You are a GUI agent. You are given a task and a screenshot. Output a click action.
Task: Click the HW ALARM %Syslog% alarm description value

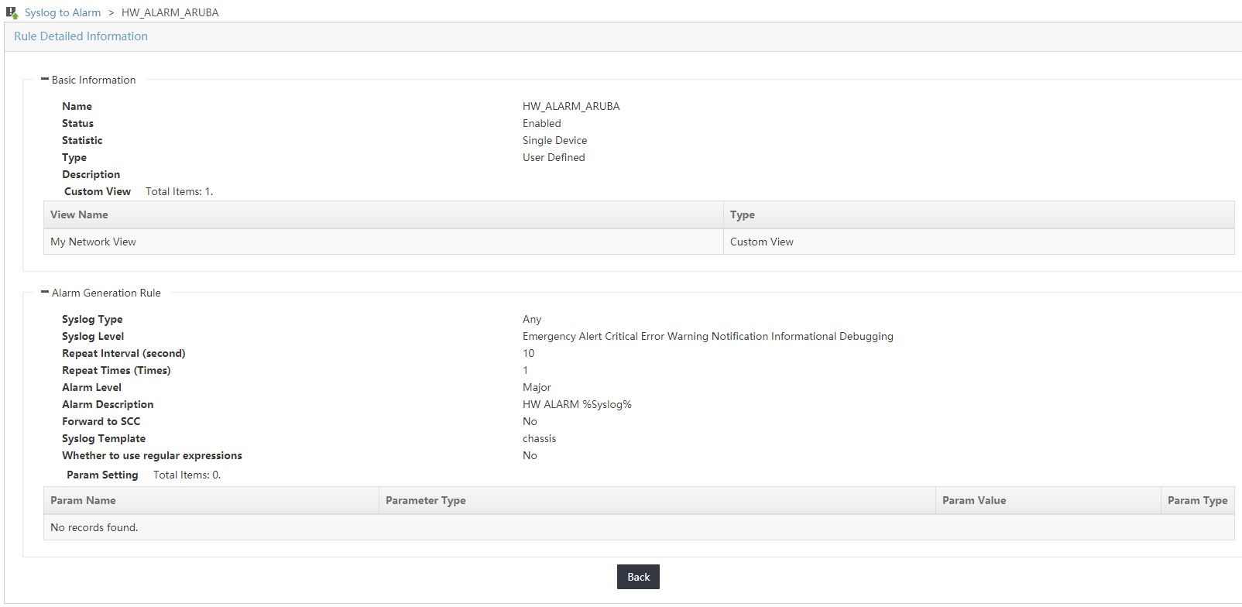(577, 404)
